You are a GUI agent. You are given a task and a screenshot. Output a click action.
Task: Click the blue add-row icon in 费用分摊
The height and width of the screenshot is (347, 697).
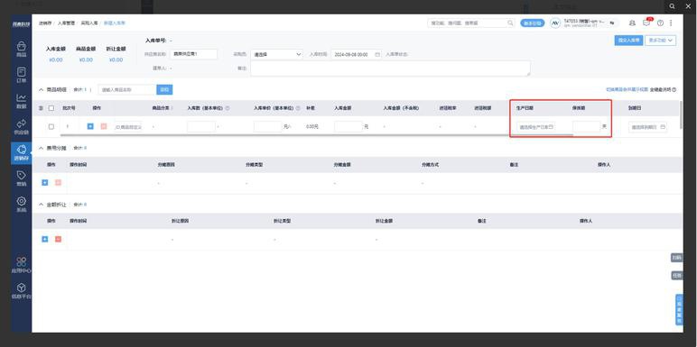tap(45, 182)
